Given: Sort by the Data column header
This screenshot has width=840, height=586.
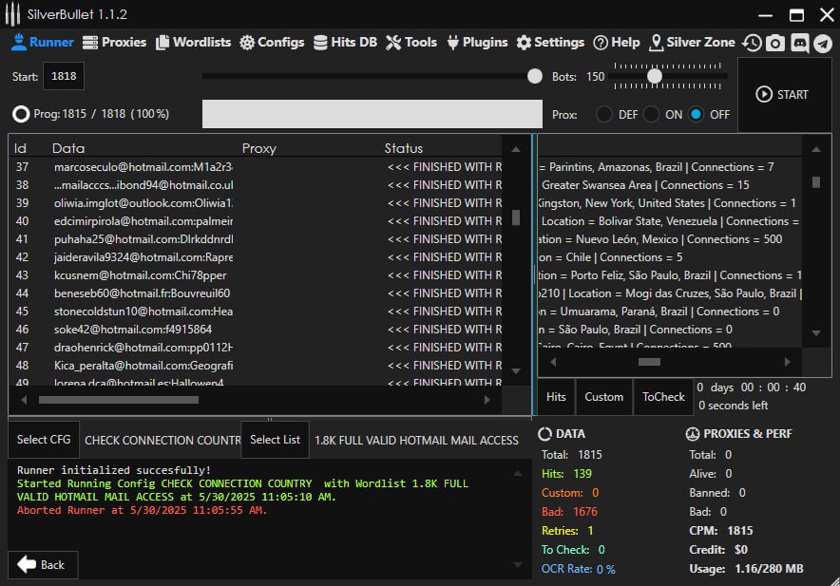Looking at the screenshot, I should (x=68, y=148).
